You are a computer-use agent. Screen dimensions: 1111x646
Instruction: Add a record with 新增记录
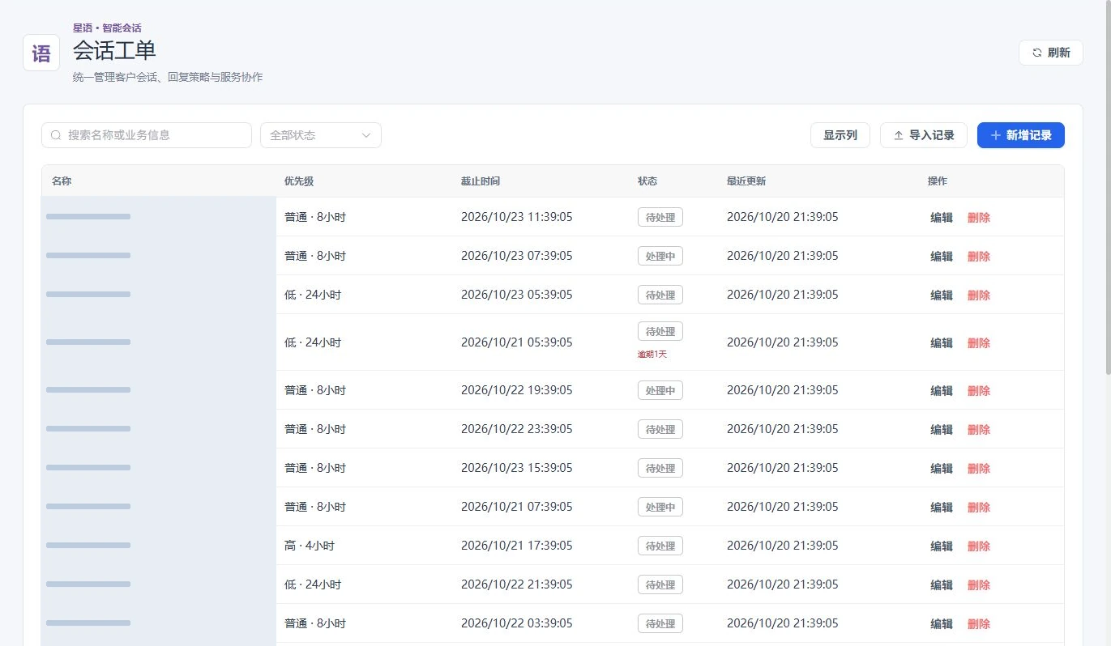[x=1021, y=135]
